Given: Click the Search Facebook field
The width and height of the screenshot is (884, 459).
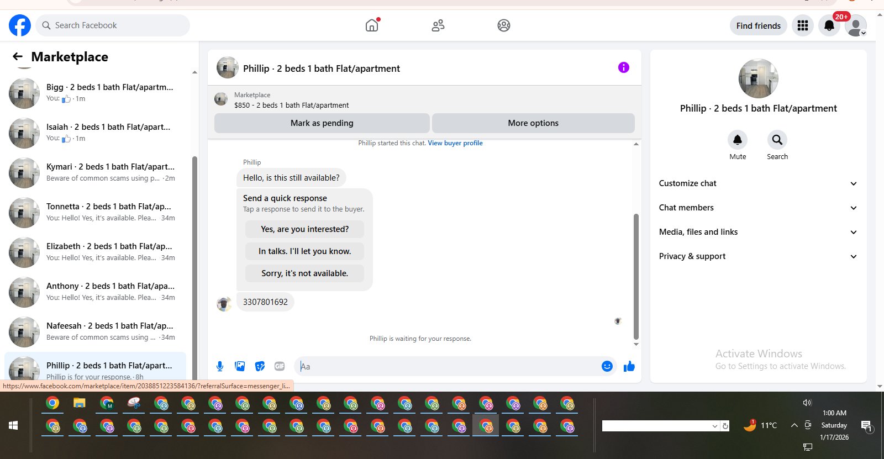Looking at the screenshot, I should tap(113, 25).
